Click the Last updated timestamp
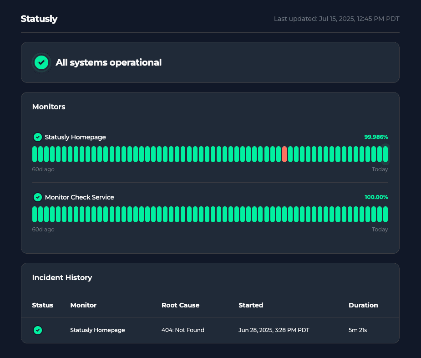 [336, 19]
